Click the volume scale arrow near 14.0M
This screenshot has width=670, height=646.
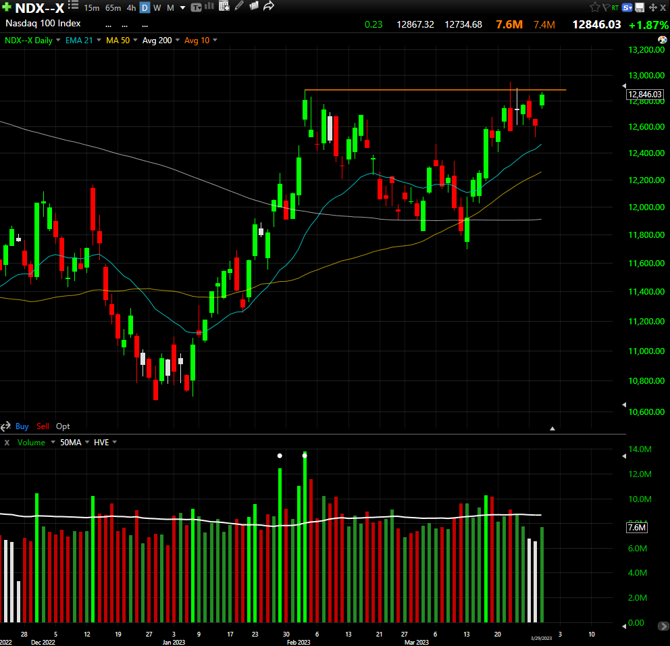pyautogui.click(x=624, y=456)
